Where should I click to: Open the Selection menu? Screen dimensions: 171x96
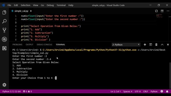[x=25, y=5]
